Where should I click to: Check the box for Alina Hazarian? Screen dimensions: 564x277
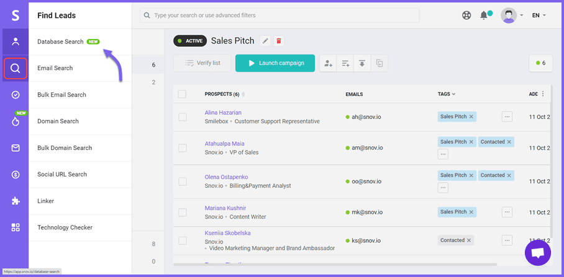click(x=183, y=117)
